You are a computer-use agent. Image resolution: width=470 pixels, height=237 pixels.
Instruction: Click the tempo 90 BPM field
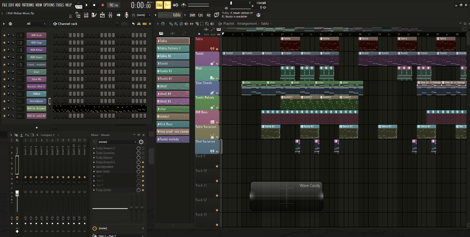click(x=114, y=5)
